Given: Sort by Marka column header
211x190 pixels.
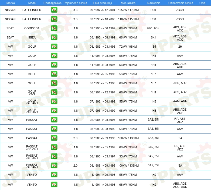Looking at the screenshot, I should [11, 3].
